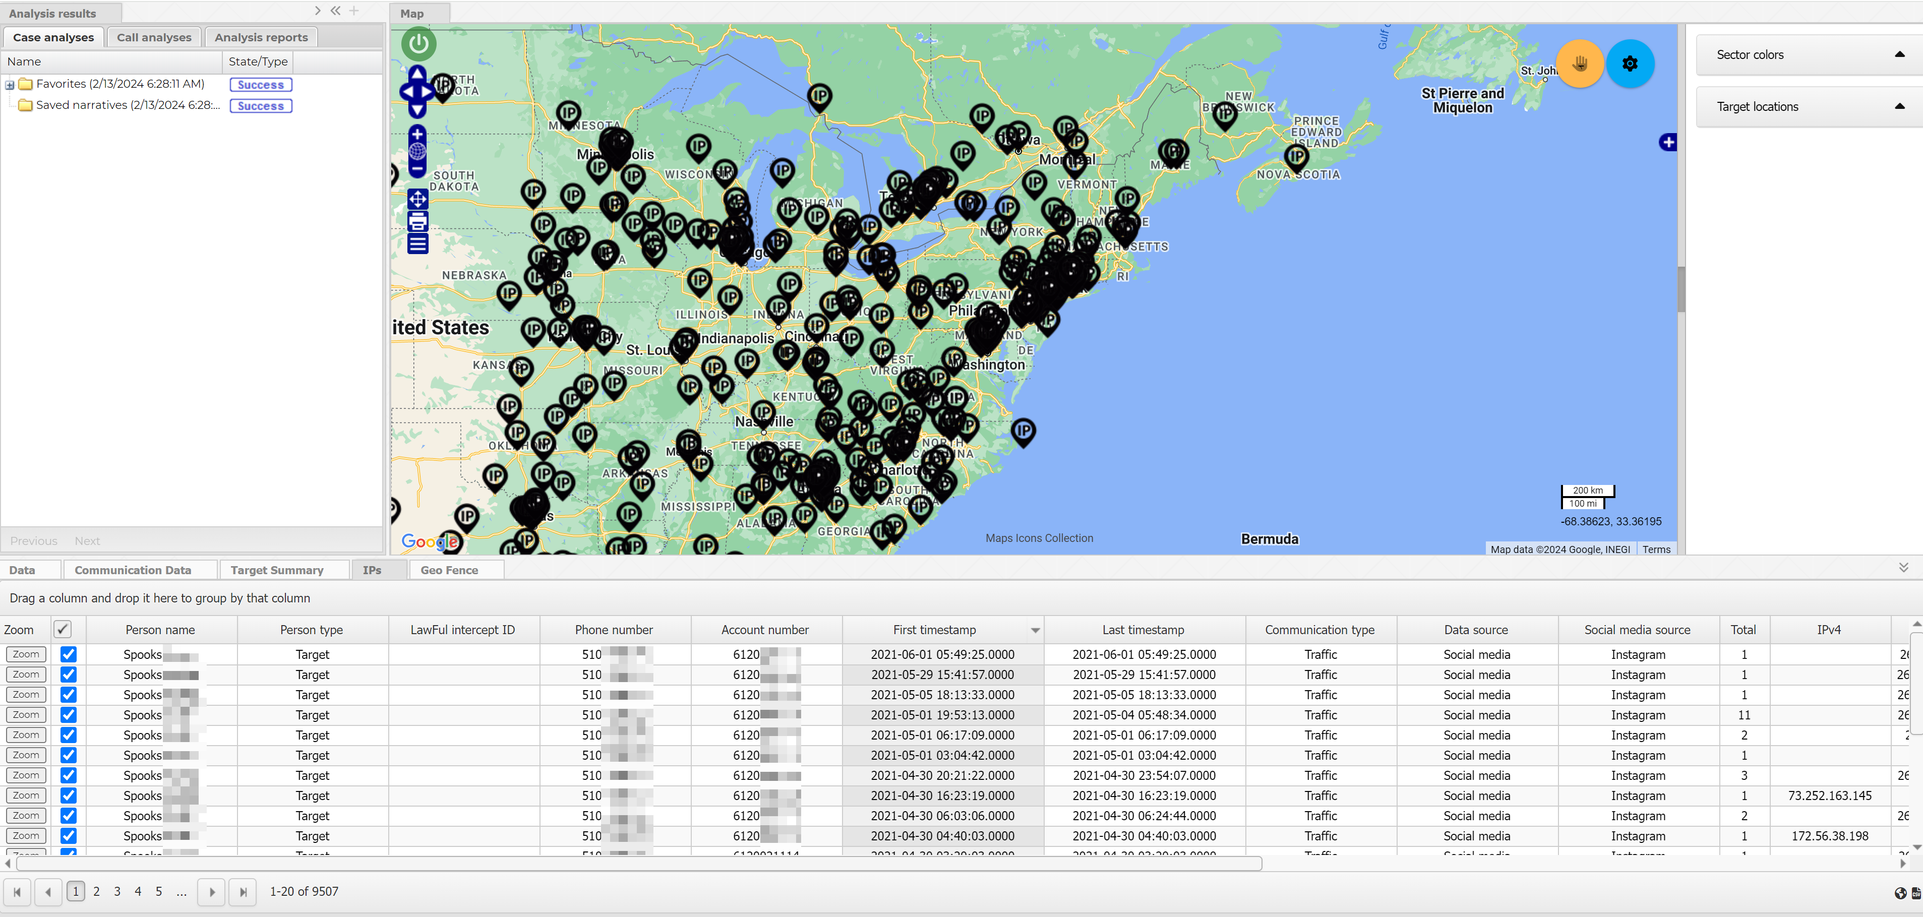
Task: Go to page 3 of results
Action: tap(117, 891)
